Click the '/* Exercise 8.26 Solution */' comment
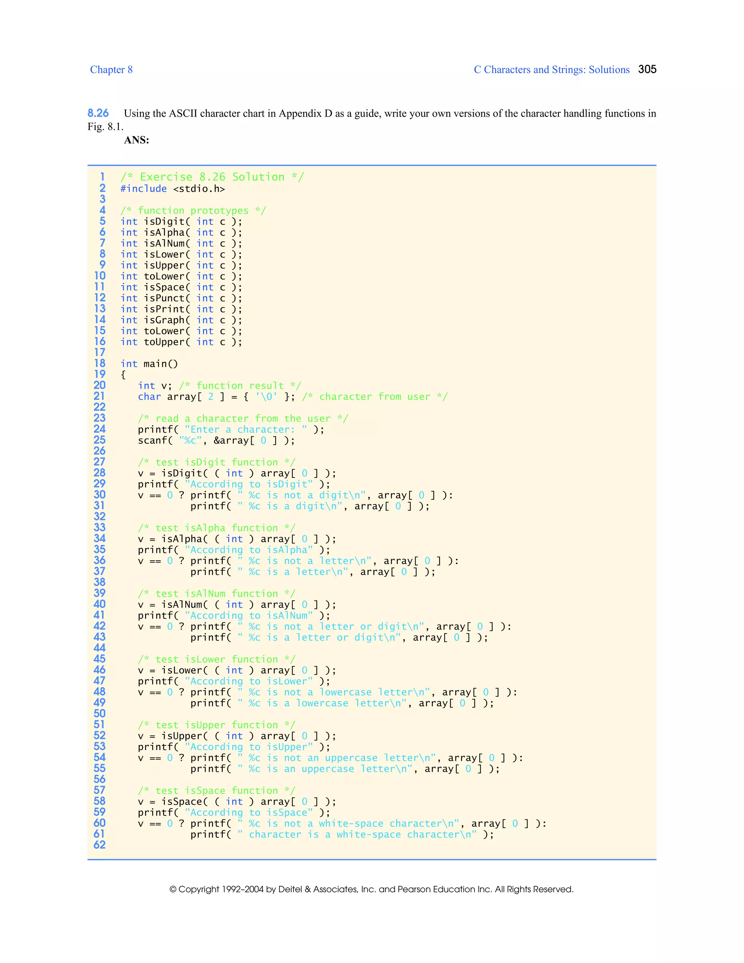744x963 pixels. coord(212,177)
